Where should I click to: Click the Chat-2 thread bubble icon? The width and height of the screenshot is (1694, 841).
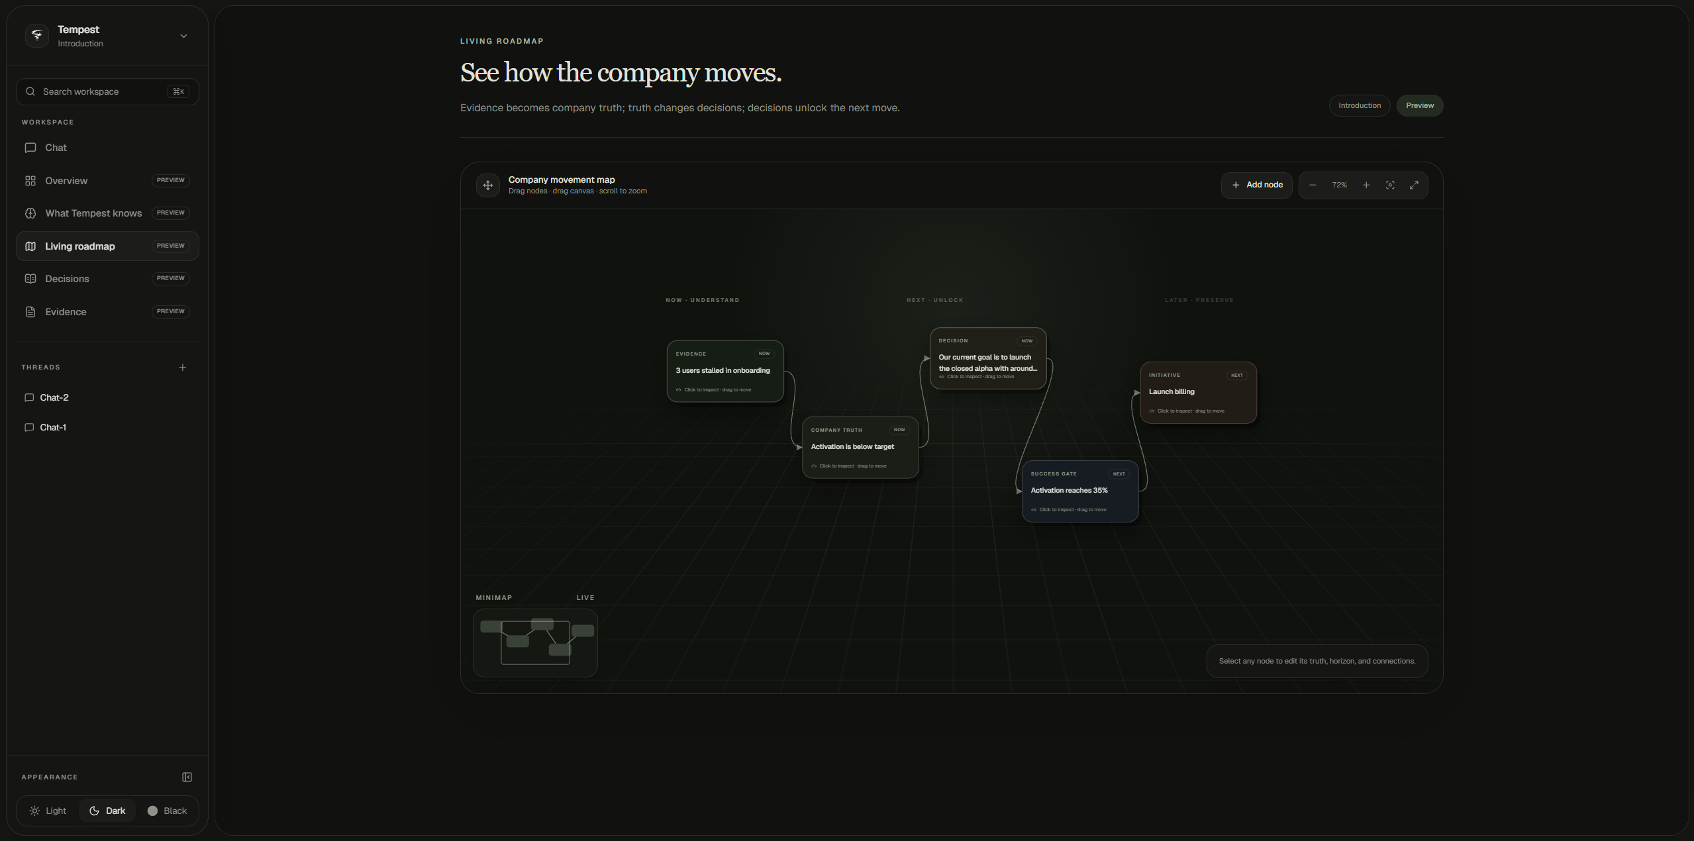coord(29,397)
